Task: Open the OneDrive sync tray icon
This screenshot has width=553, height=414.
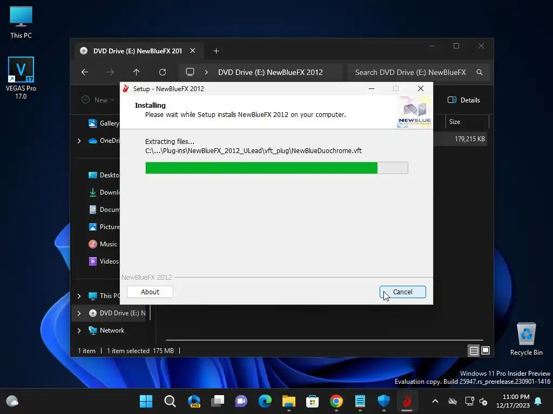Action: coord(453,401)
